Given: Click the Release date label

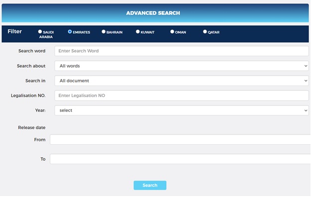Looking at the screenshot, I should 32,127.
